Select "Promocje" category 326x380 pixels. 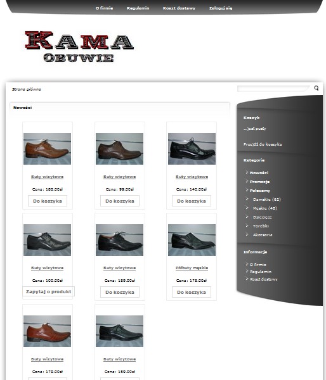tap(260, 182)
